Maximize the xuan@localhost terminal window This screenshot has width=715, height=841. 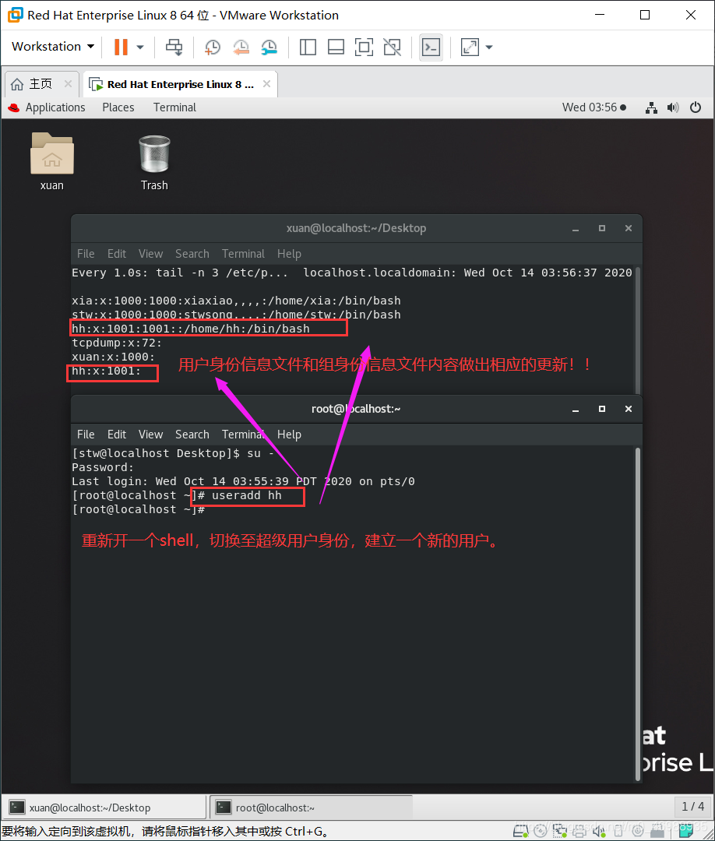click(x=602, y=228)
